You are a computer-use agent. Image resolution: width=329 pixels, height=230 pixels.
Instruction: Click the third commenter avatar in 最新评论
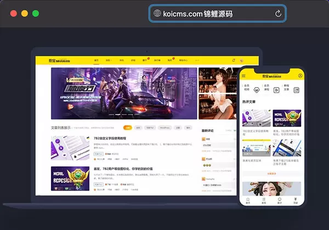click(203, 179)
